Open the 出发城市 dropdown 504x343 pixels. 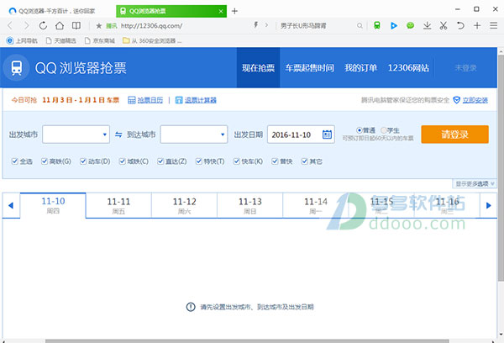[x=76, y=135]
